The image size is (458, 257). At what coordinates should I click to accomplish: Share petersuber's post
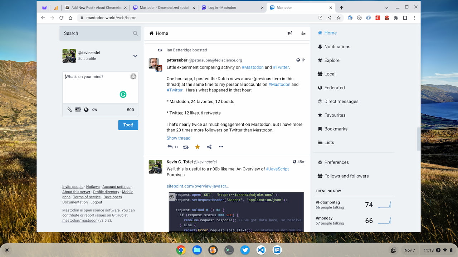[209, 147]
